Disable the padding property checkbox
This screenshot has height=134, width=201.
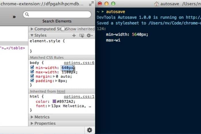click(x=32, y=81)
